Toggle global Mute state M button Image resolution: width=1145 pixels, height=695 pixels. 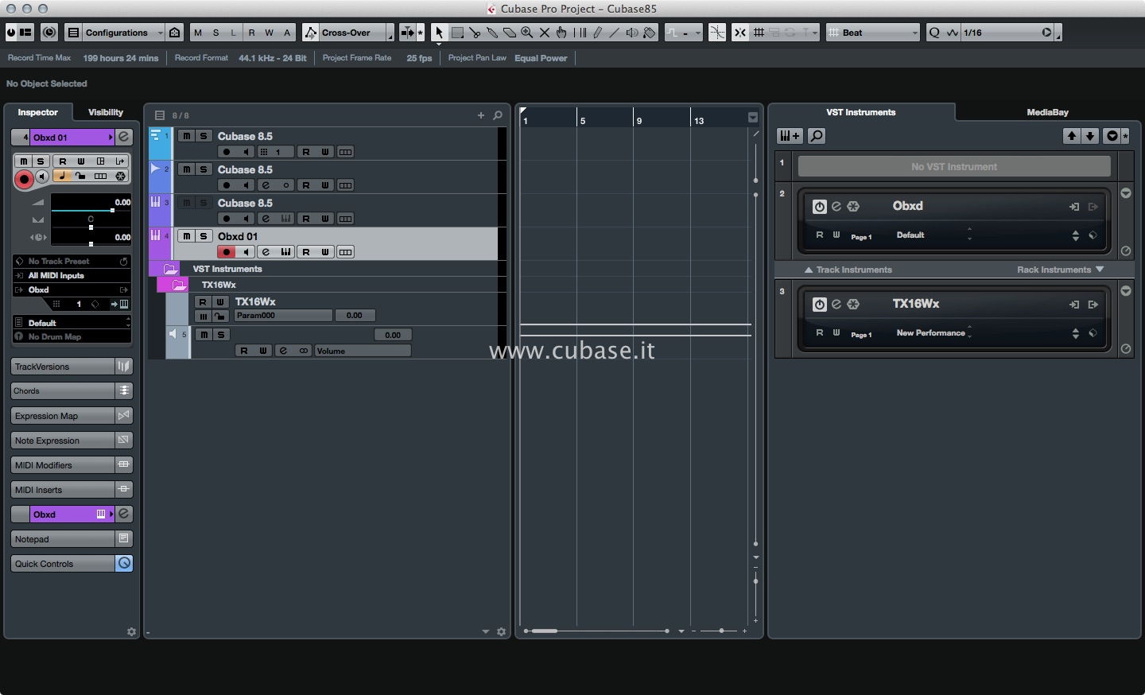pyautogui.click(x=198, y=33)
